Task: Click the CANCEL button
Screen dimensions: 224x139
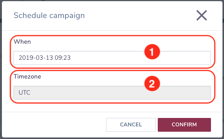Action: [x=131, y=124]
